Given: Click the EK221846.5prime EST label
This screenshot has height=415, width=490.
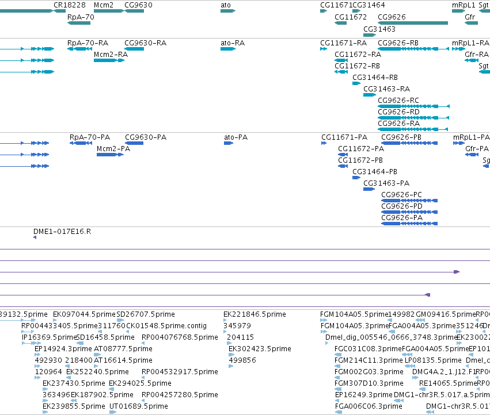Looking at the screenshot, I should [x=255, y=314].
